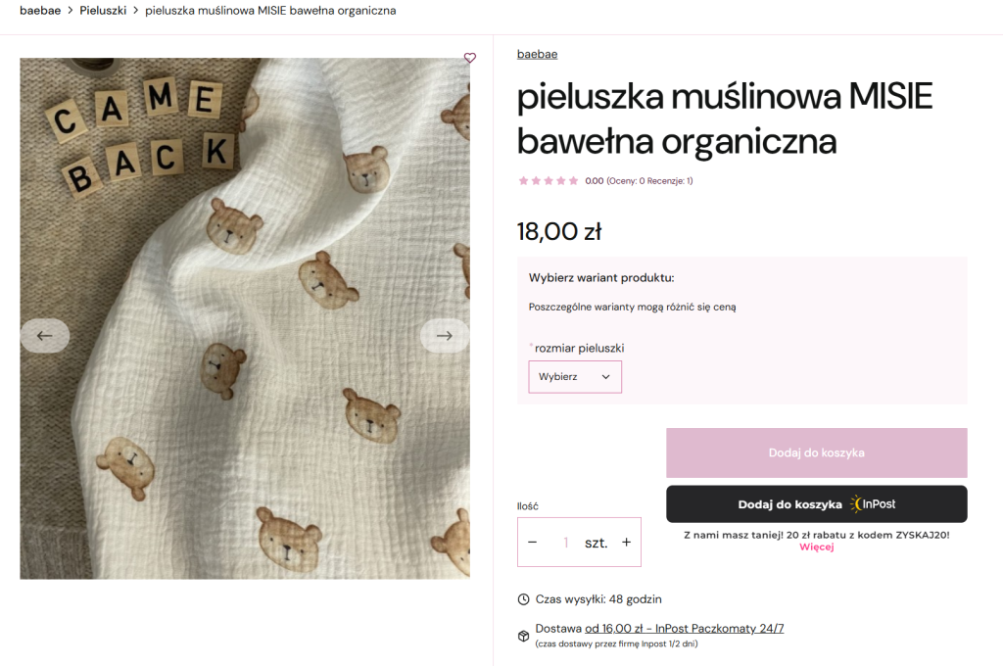Show previous product image arrow
The image size is (1003, 666).
pos(45,336)
